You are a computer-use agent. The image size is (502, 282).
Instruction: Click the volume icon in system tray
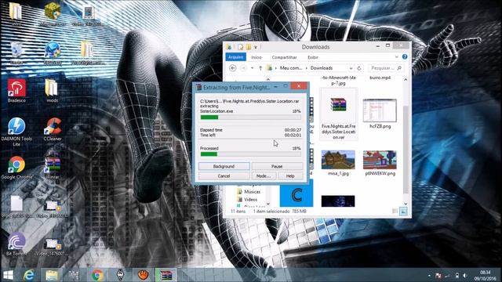tap(465, 275)
